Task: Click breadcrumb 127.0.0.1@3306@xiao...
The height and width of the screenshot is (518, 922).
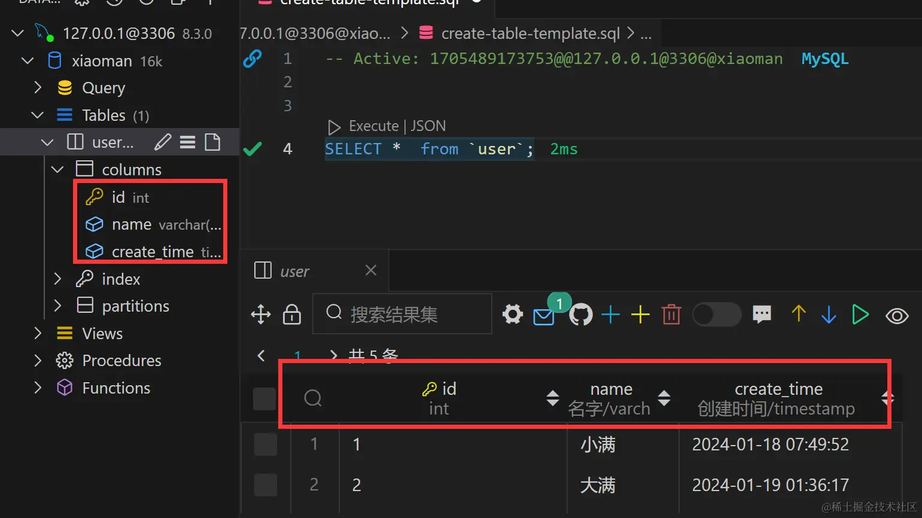Action: point(315,33)
